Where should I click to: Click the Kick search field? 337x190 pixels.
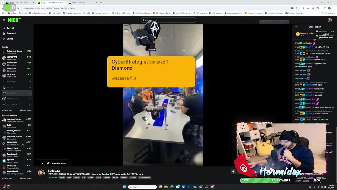(168, 20)
